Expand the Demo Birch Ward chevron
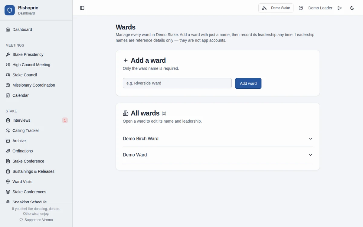This screenshot has width=363, height=227. coord(310,139)
